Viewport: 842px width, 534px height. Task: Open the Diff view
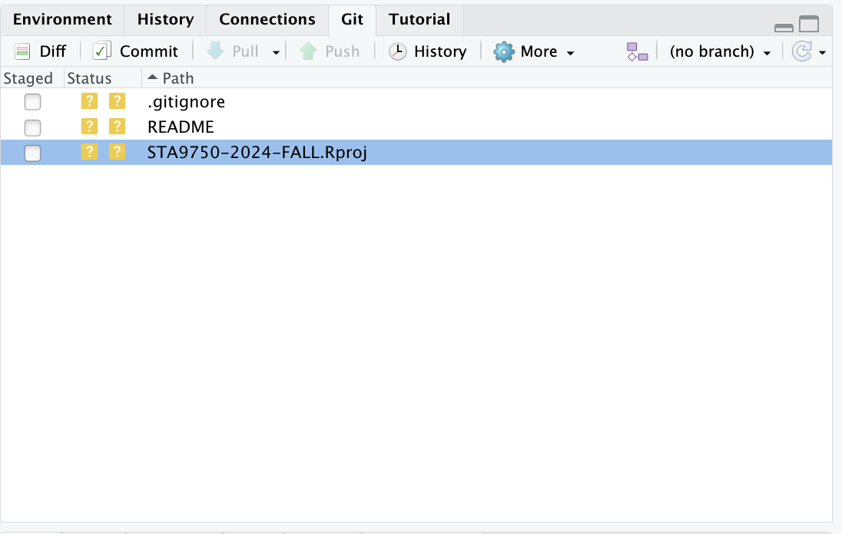[41, 51]
